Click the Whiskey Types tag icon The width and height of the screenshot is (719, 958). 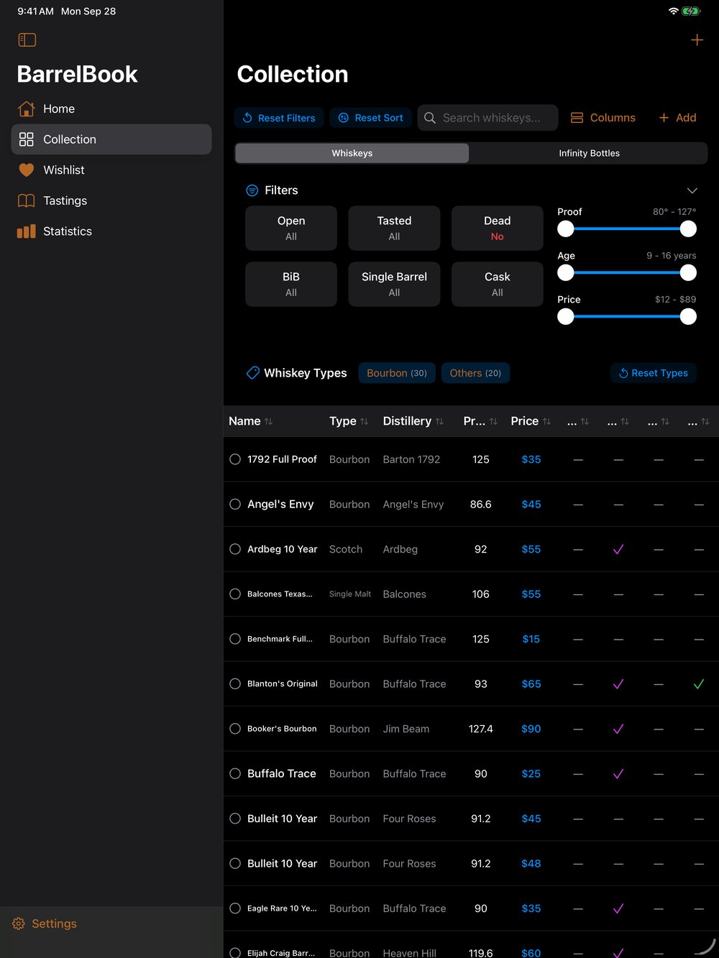click(252, 373)
